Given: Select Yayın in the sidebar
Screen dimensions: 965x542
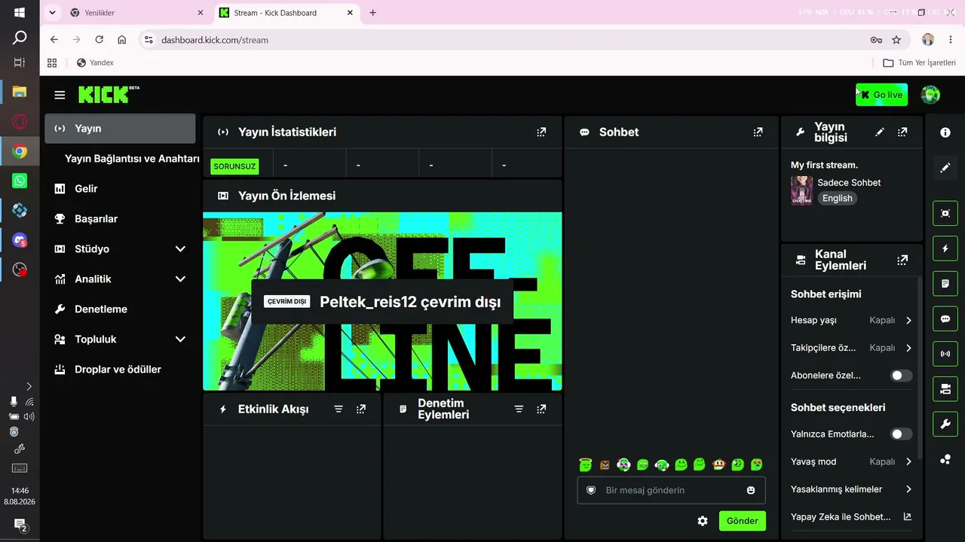Looking at the screenshot, I should coord(121,129).
